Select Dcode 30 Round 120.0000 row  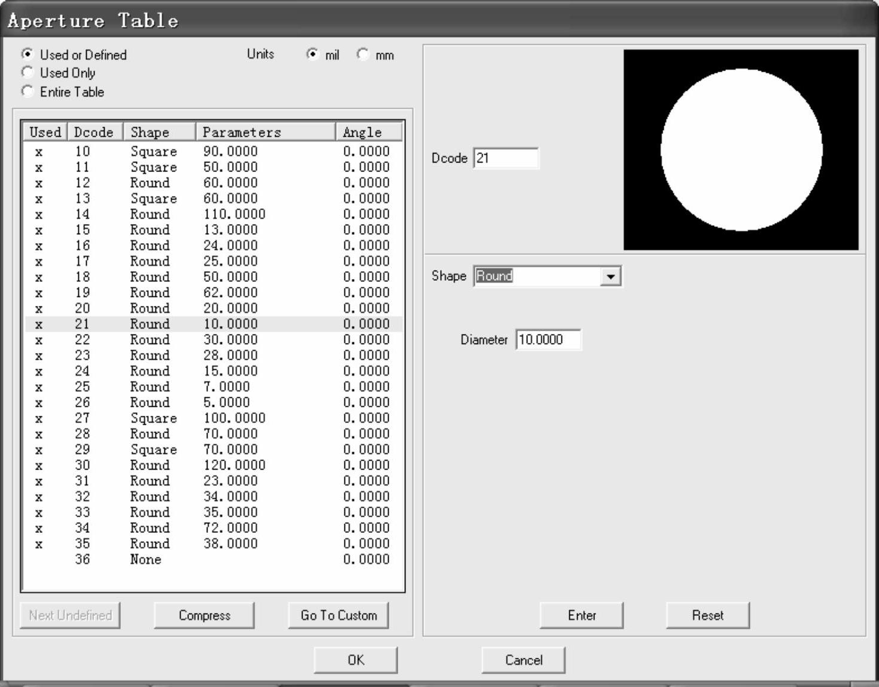(x=213, y=465)
